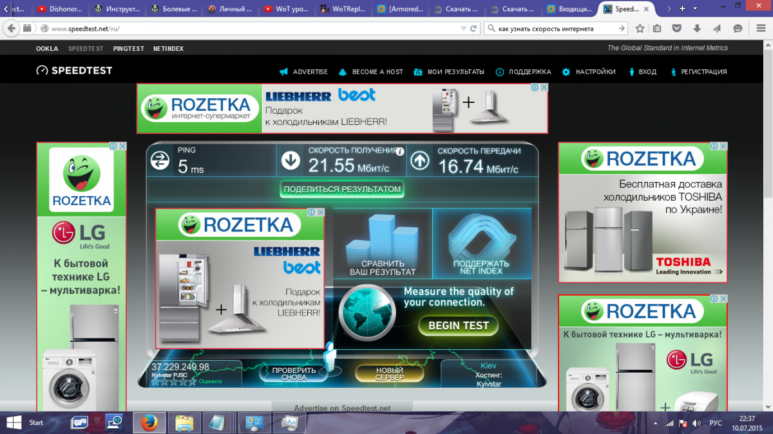This screenshot has height=434, width=773.
Task: Click the info icon near СКОРОСТЬ ПОЛУЧЕНИЯ
Action: [x=400, y=152]
